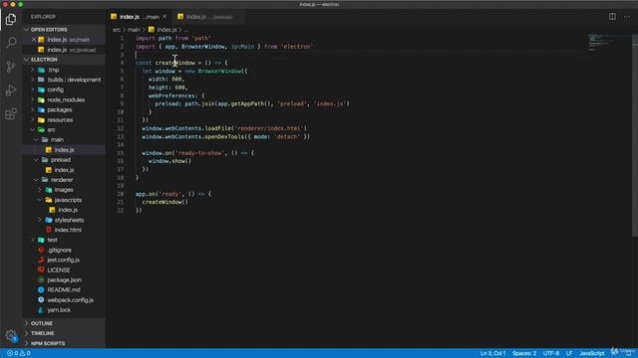The image size is (638, 358).
Task: Open the Extensions view
Action: [x=11, y=114]
